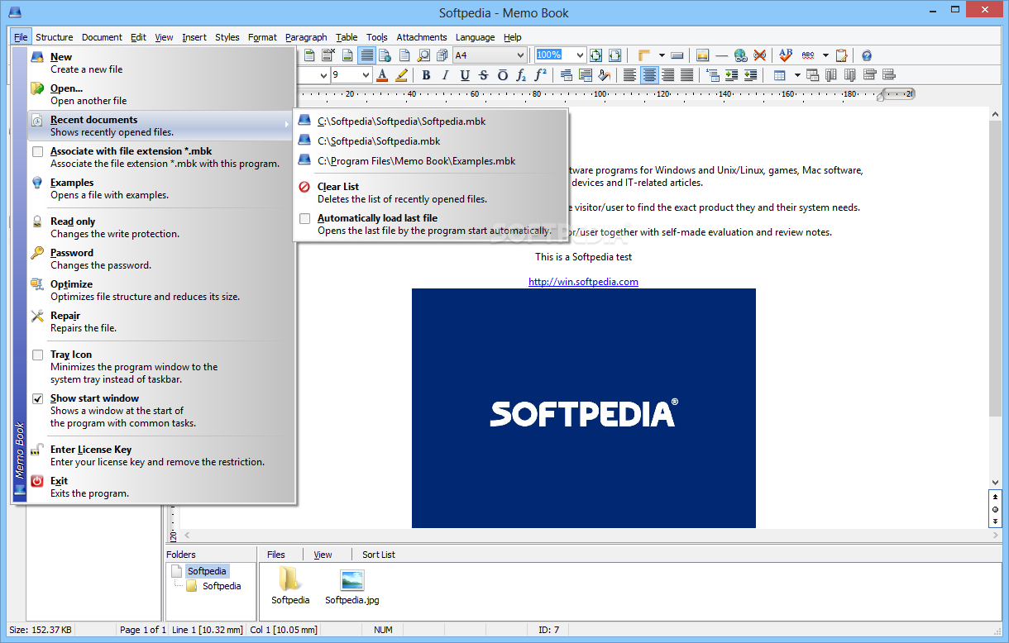The height and width of the screenshot is (643, 1009).
Task: Click View in the attachments panel
Action: point(323,555)
